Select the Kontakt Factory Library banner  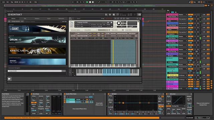pyautogui.click(x=37, y=62)
